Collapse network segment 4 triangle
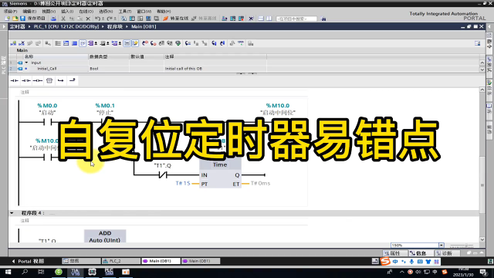The width and height of the screenshot is (494, 278). pos(12,213)
